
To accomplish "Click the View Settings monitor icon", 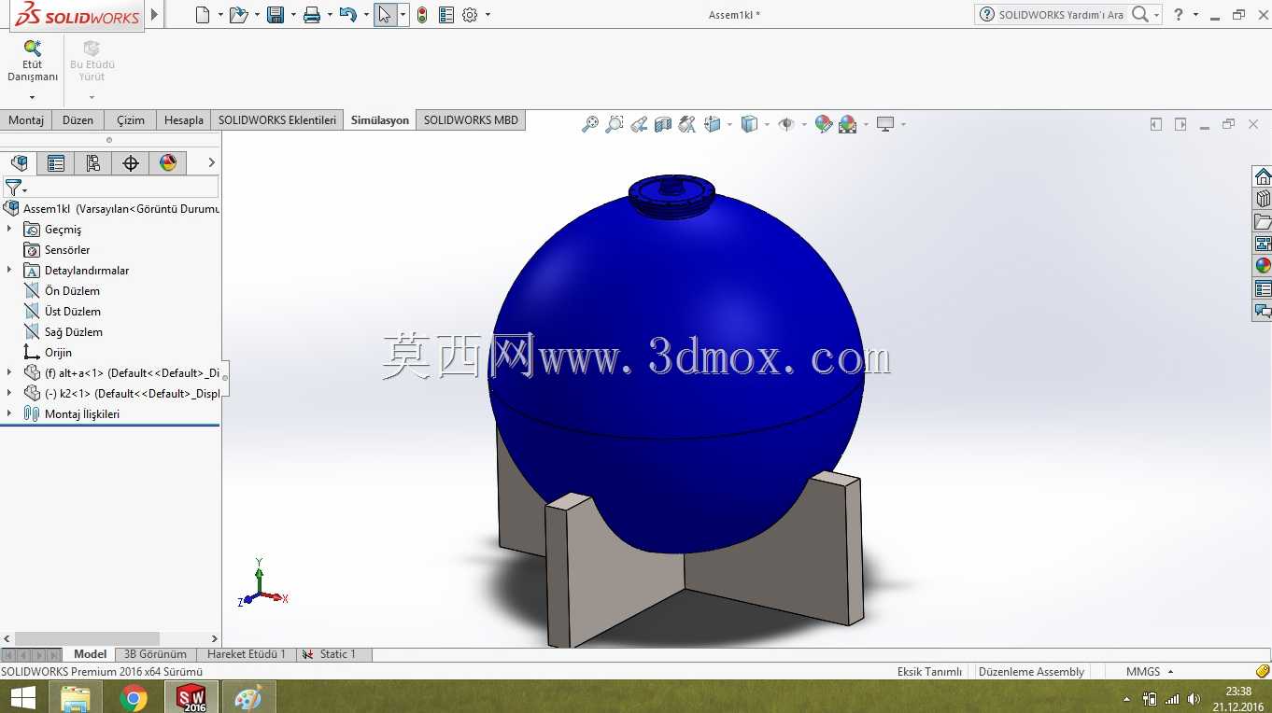I will click(x=885, y=124).
